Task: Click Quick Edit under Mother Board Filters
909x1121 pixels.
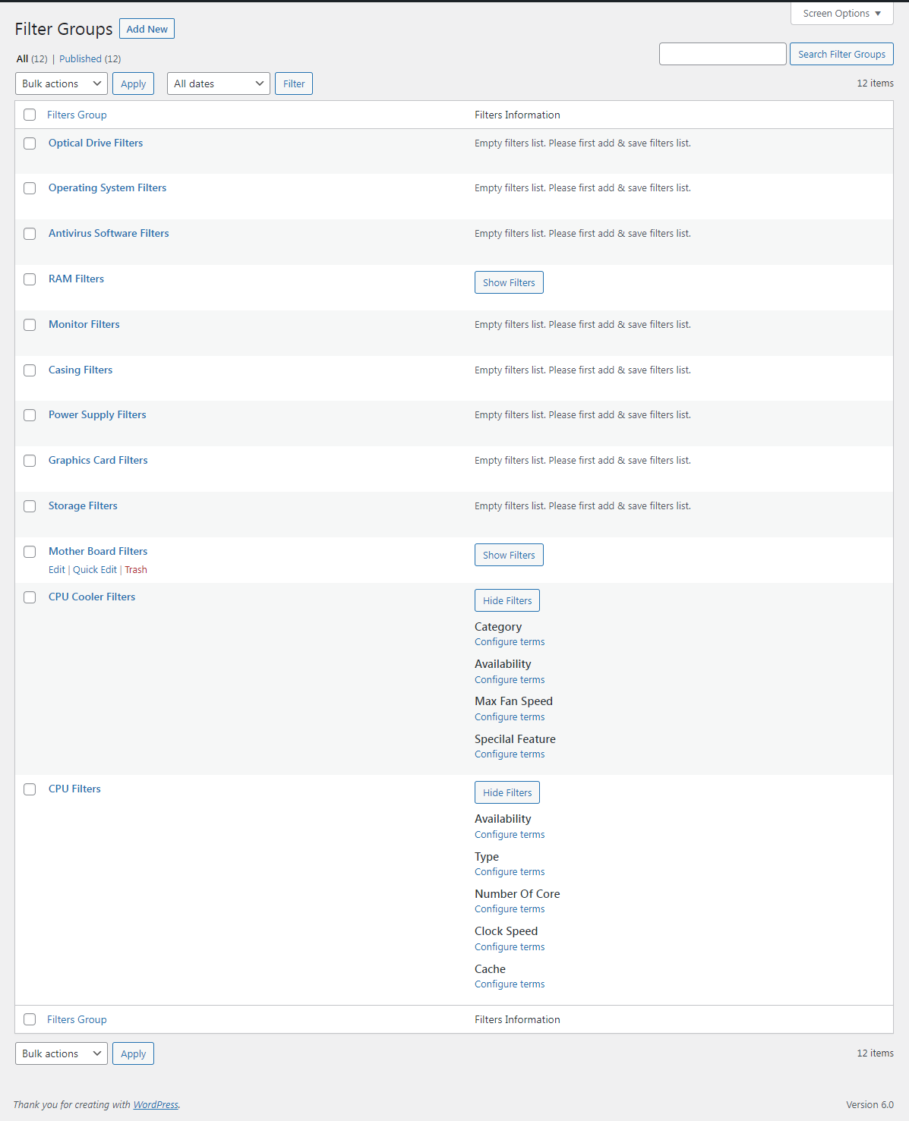Action: click(x=95, y=569)
